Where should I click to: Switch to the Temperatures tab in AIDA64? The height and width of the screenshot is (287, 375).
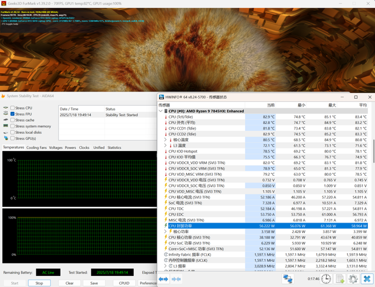coord(13,148)
